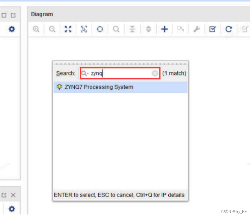Open search options dropdown in search box
The image size is (252, 217).
click(x=85, y=73)
